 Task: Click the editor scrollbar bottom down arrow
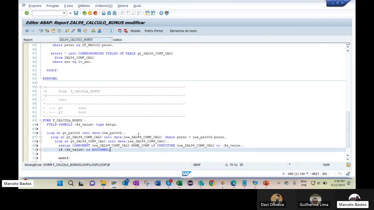point(348,160)
